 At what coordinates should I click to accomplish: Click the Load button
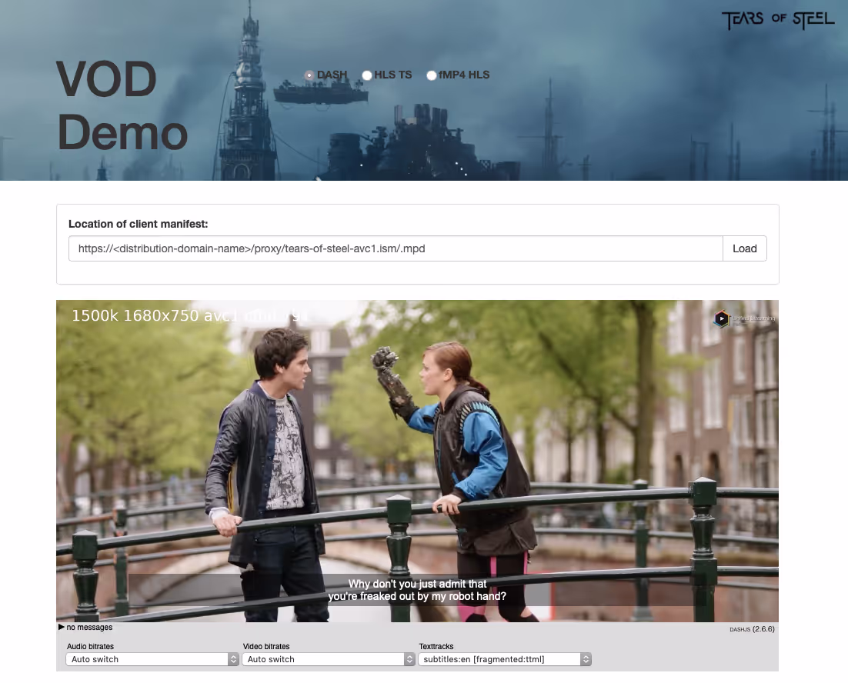pyautogui.click(x=744, y=248)
